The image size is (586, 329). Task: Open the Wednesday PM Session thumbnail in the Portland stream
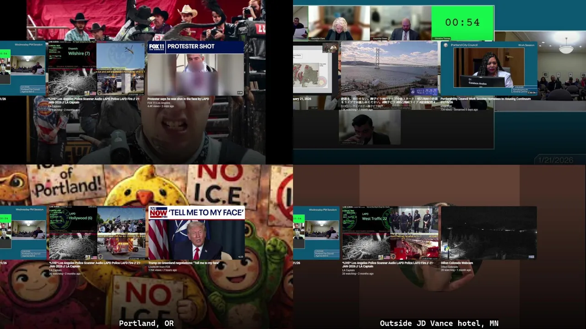(x=22, y=233)
